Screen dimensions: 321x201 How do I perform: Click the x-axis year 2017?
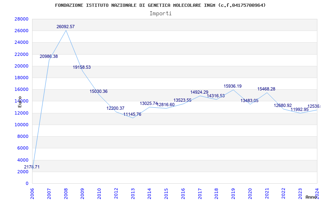click(x=200, y=194)
